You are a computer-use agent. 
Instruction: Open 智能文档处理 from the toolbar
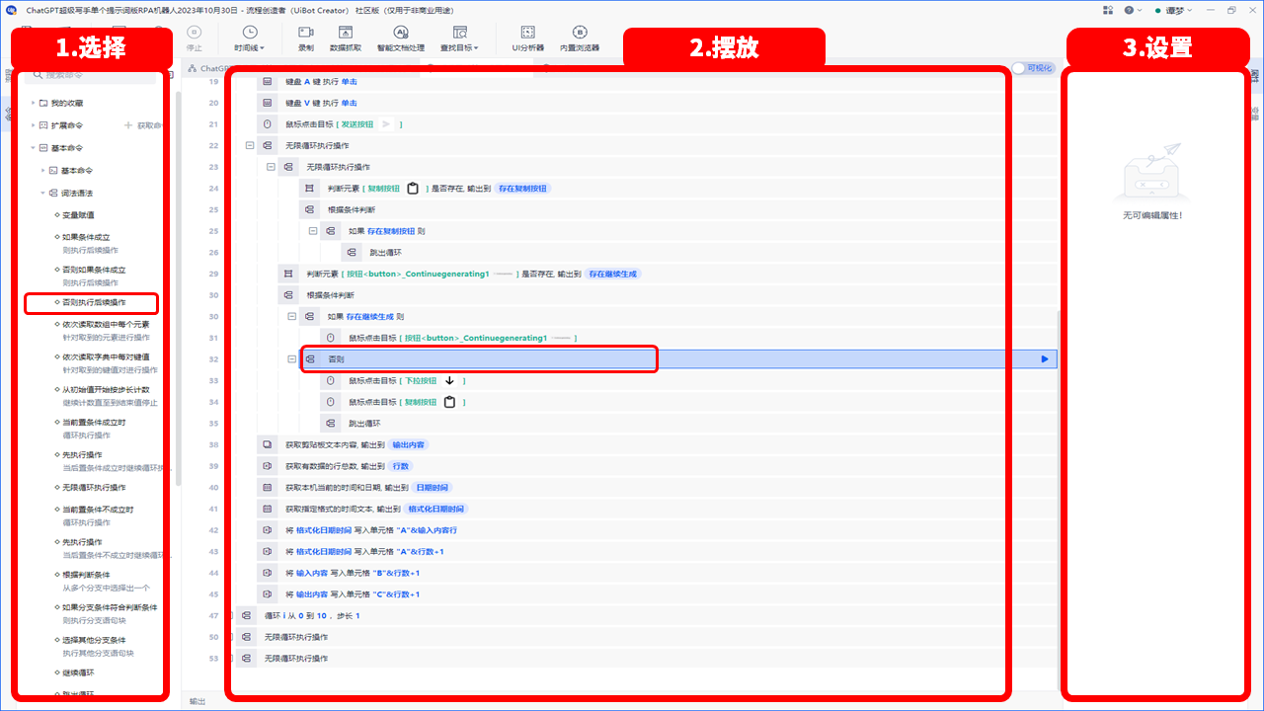[401, 39]
